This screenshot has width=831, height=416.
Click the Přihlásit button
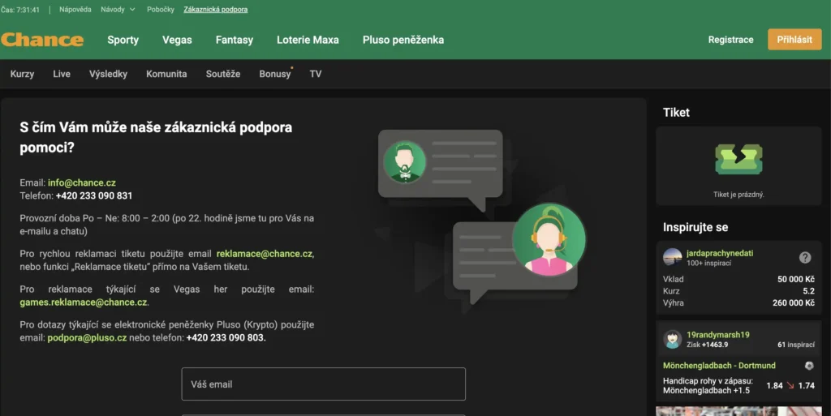pos(794,40)
